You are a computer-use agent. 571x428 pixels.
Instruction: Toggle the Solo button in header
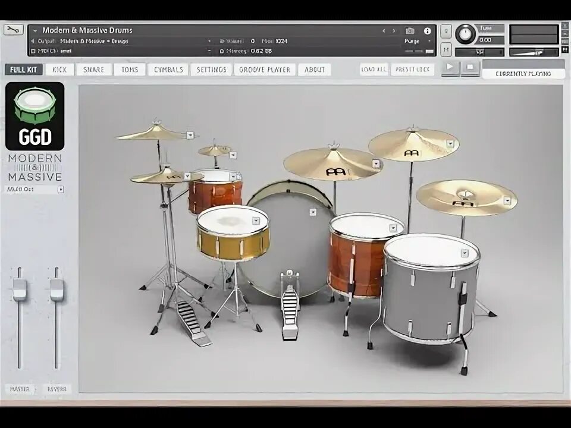pyautogui.click(x=447, y=32)
